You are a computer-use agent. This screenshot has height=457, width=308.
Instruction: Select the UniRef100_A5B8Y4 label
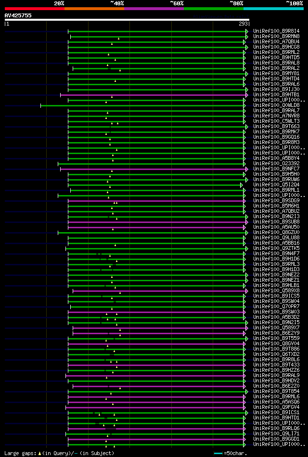[277, 158]
